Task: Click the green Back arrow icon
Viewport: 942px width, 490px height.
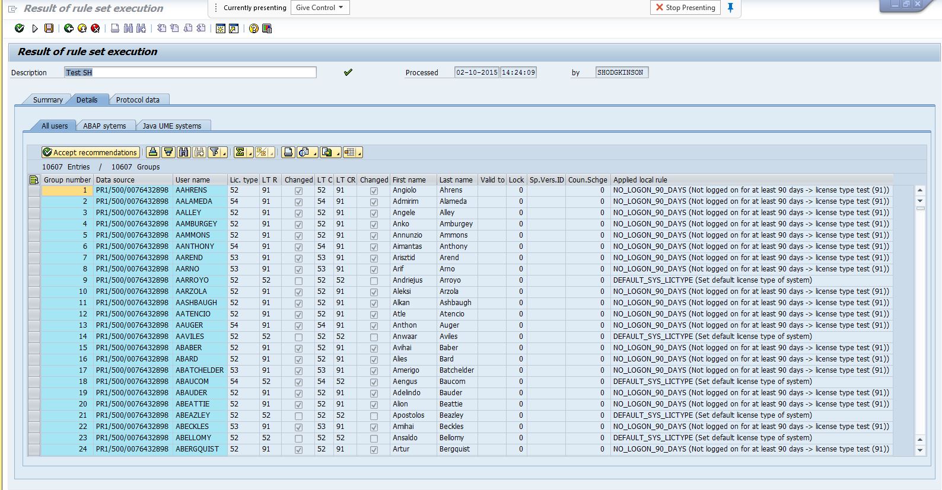Action: (69, 28)
